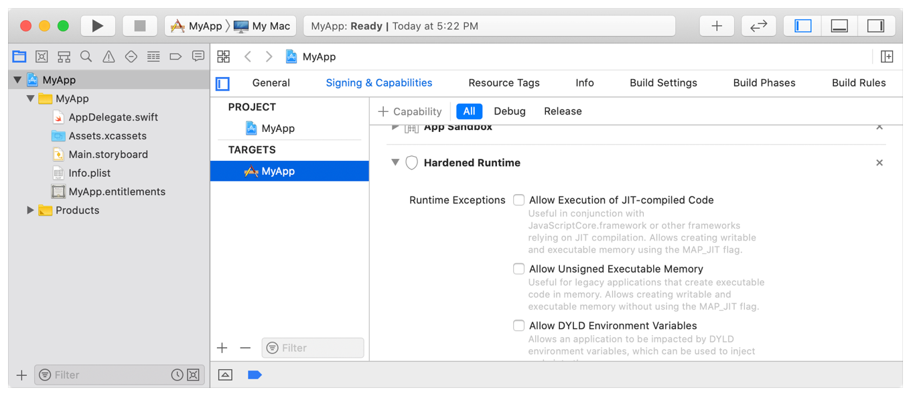Select the Debug configuration filter
This screenshot has width=911, height=396.
point(509,111)
